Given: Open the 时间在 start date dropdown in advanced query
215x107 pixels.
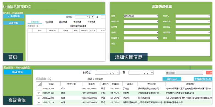Looking at the screenshot, I should [x=118, y=73].
